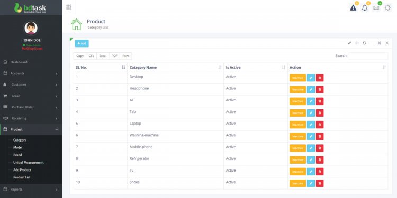Edit the AC category

311,101
